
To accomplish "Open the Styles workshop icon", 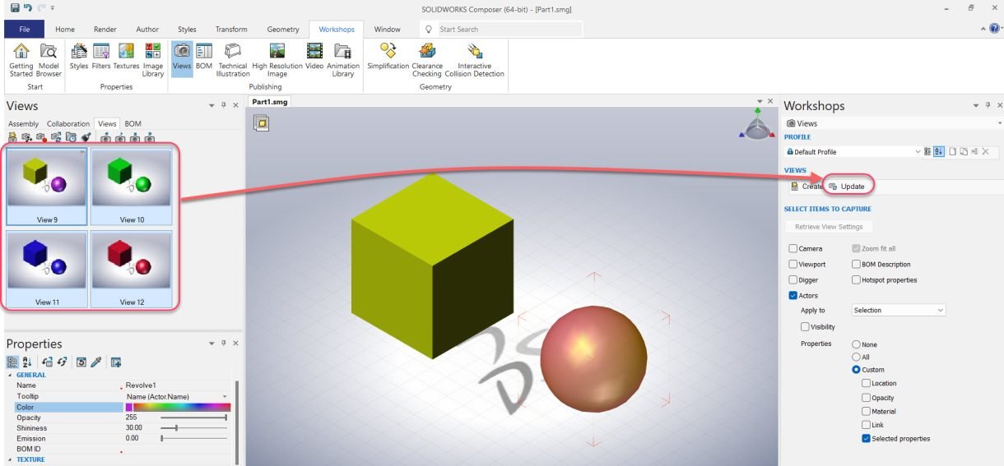I will 79,57.
